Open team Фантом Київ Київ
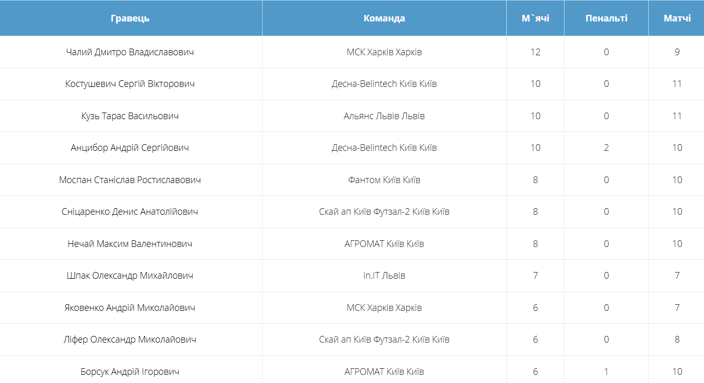 click(x=384, y=180)
